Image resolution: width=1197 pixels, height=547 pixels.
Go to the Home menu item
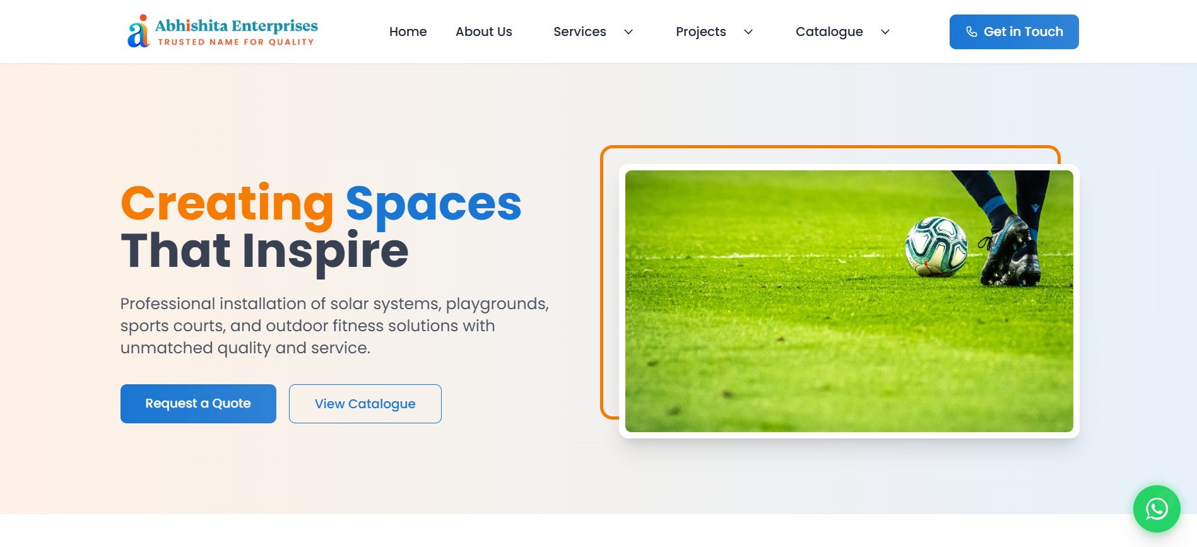(408, 32)
